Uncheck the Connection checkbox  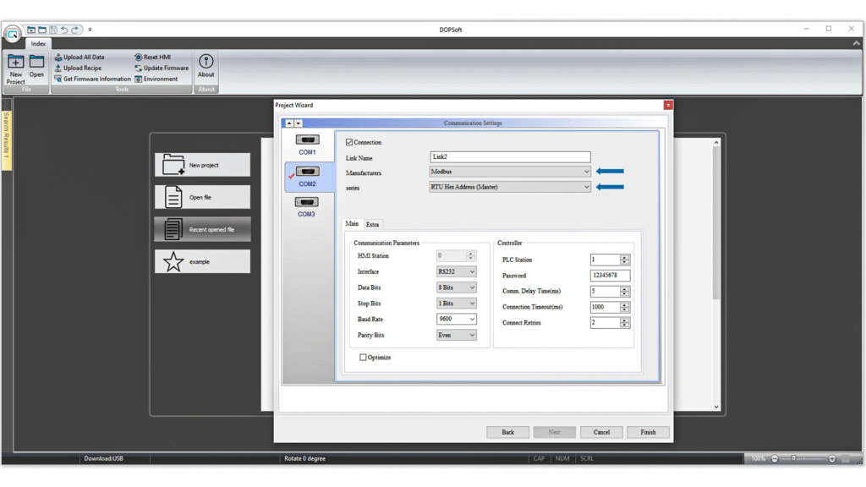point(349,142)
